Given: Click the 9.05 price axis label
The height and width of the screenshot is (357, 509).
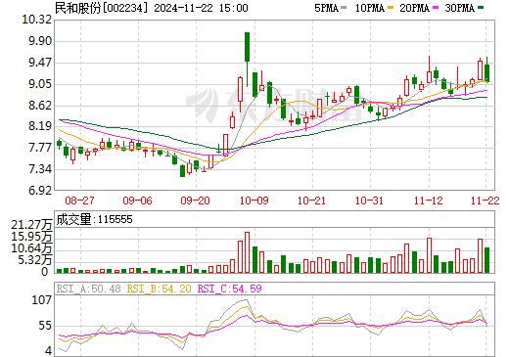Looking at the screenshot, I should [x=40, y=84].
